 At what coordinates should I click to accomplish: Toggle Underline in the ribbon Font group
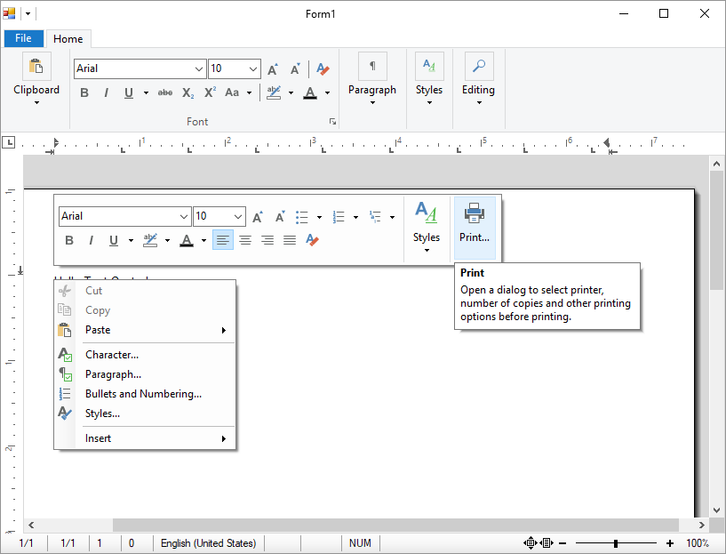point(129,92)
